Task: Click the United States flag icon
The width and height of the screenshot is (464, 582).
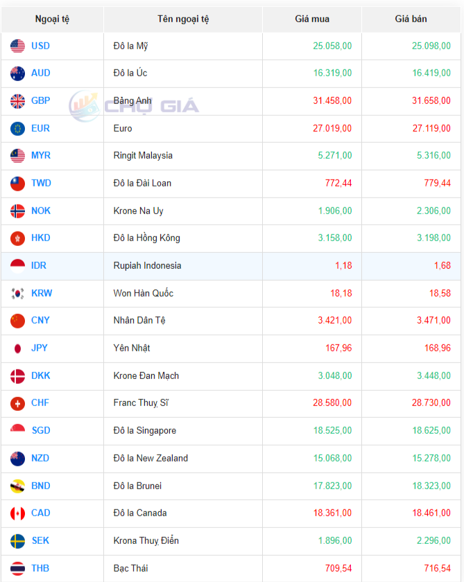Action: click(x=18, y=46)
